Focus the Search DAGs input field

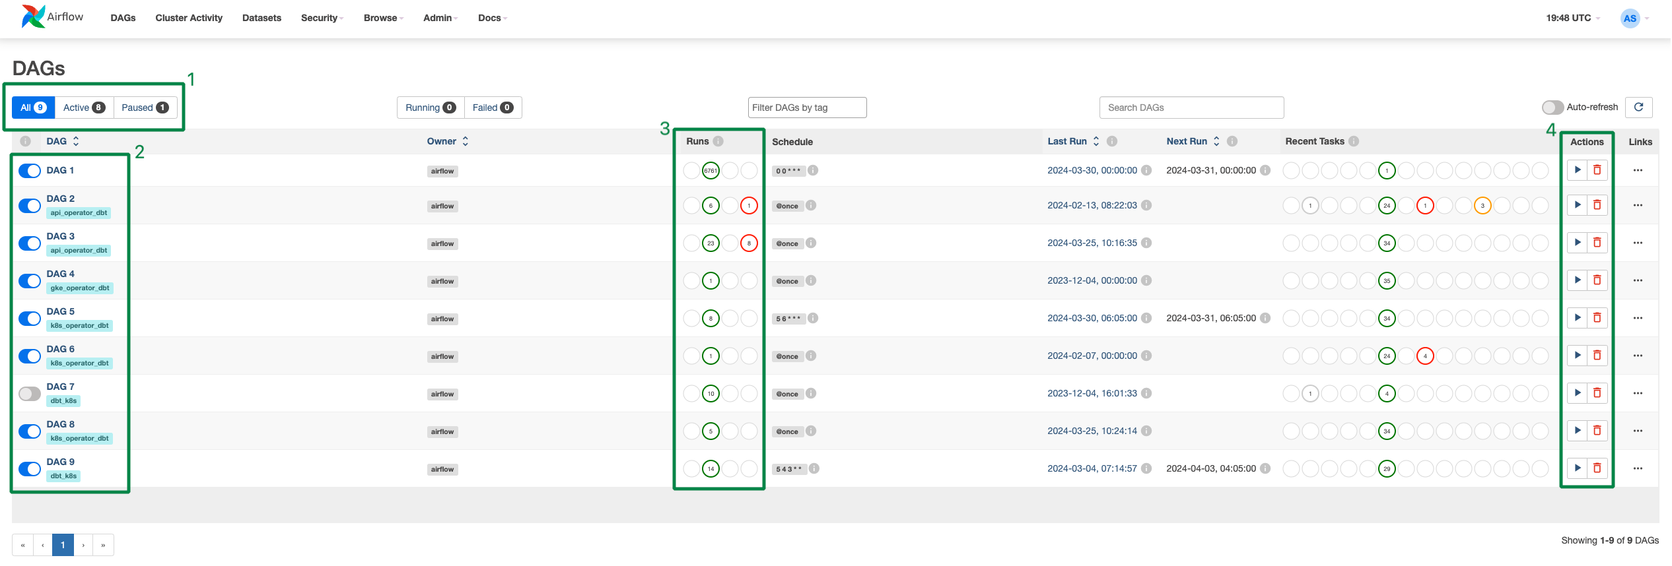tap(1191, 108)
